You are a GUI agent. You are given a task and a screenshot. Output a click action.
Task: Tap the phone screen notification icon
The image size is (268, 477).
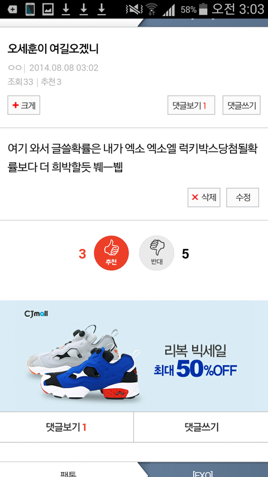pos(30,10)
